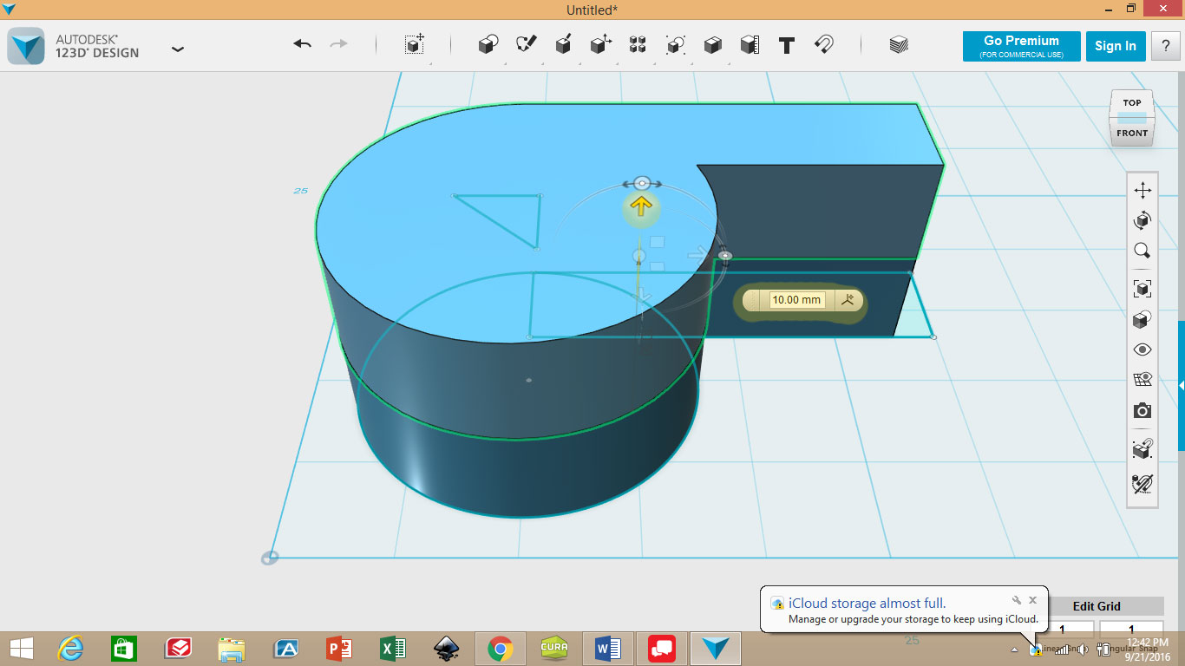Viewport: 1185px width, 666px height.
Task: Click the Sign In button
Action: (x=1115, y=46)
